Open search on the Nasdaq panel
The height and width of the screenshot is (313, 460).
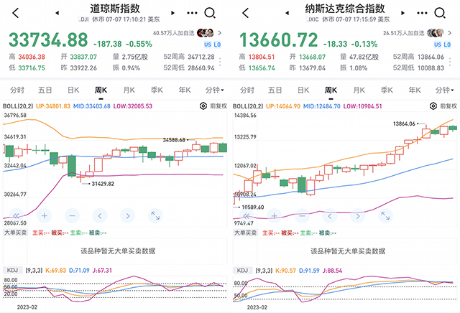[440, 13]
